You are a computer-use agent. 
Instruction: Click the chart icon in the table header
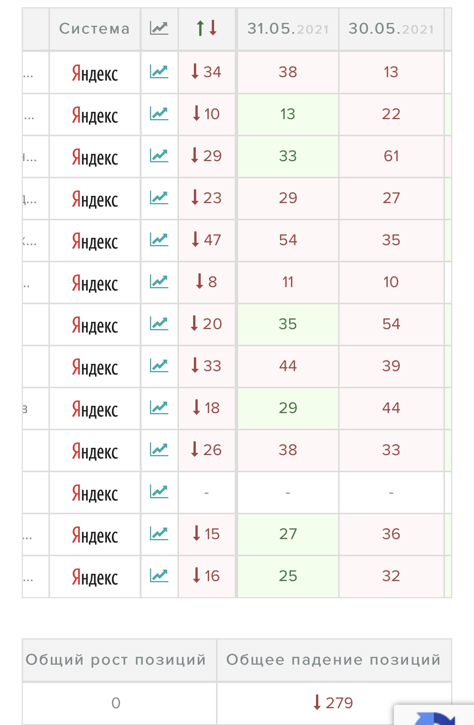pos(159,29)
